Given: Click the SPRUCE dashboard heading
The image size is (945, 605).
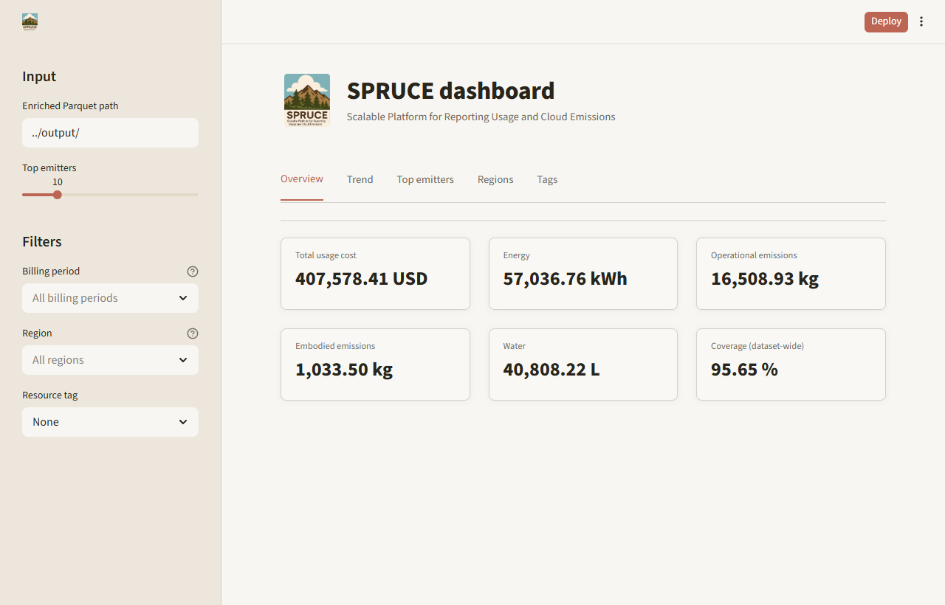Looking at the screenshot, I should [450, 91].
